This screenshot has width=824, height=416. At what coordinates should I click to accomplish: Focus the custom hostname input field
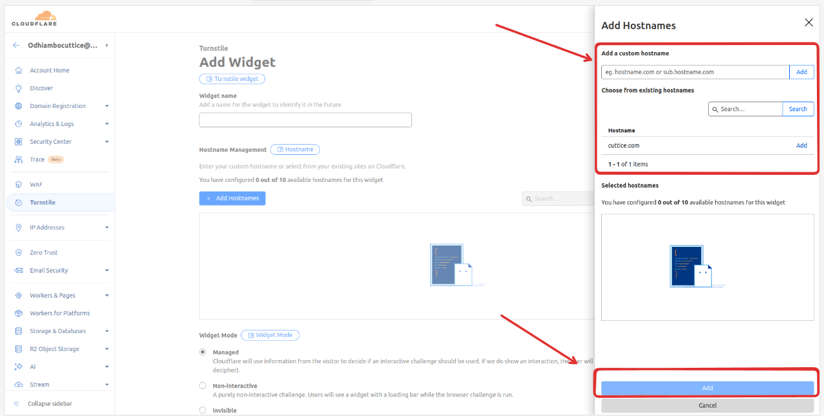[x=696, y=72]
